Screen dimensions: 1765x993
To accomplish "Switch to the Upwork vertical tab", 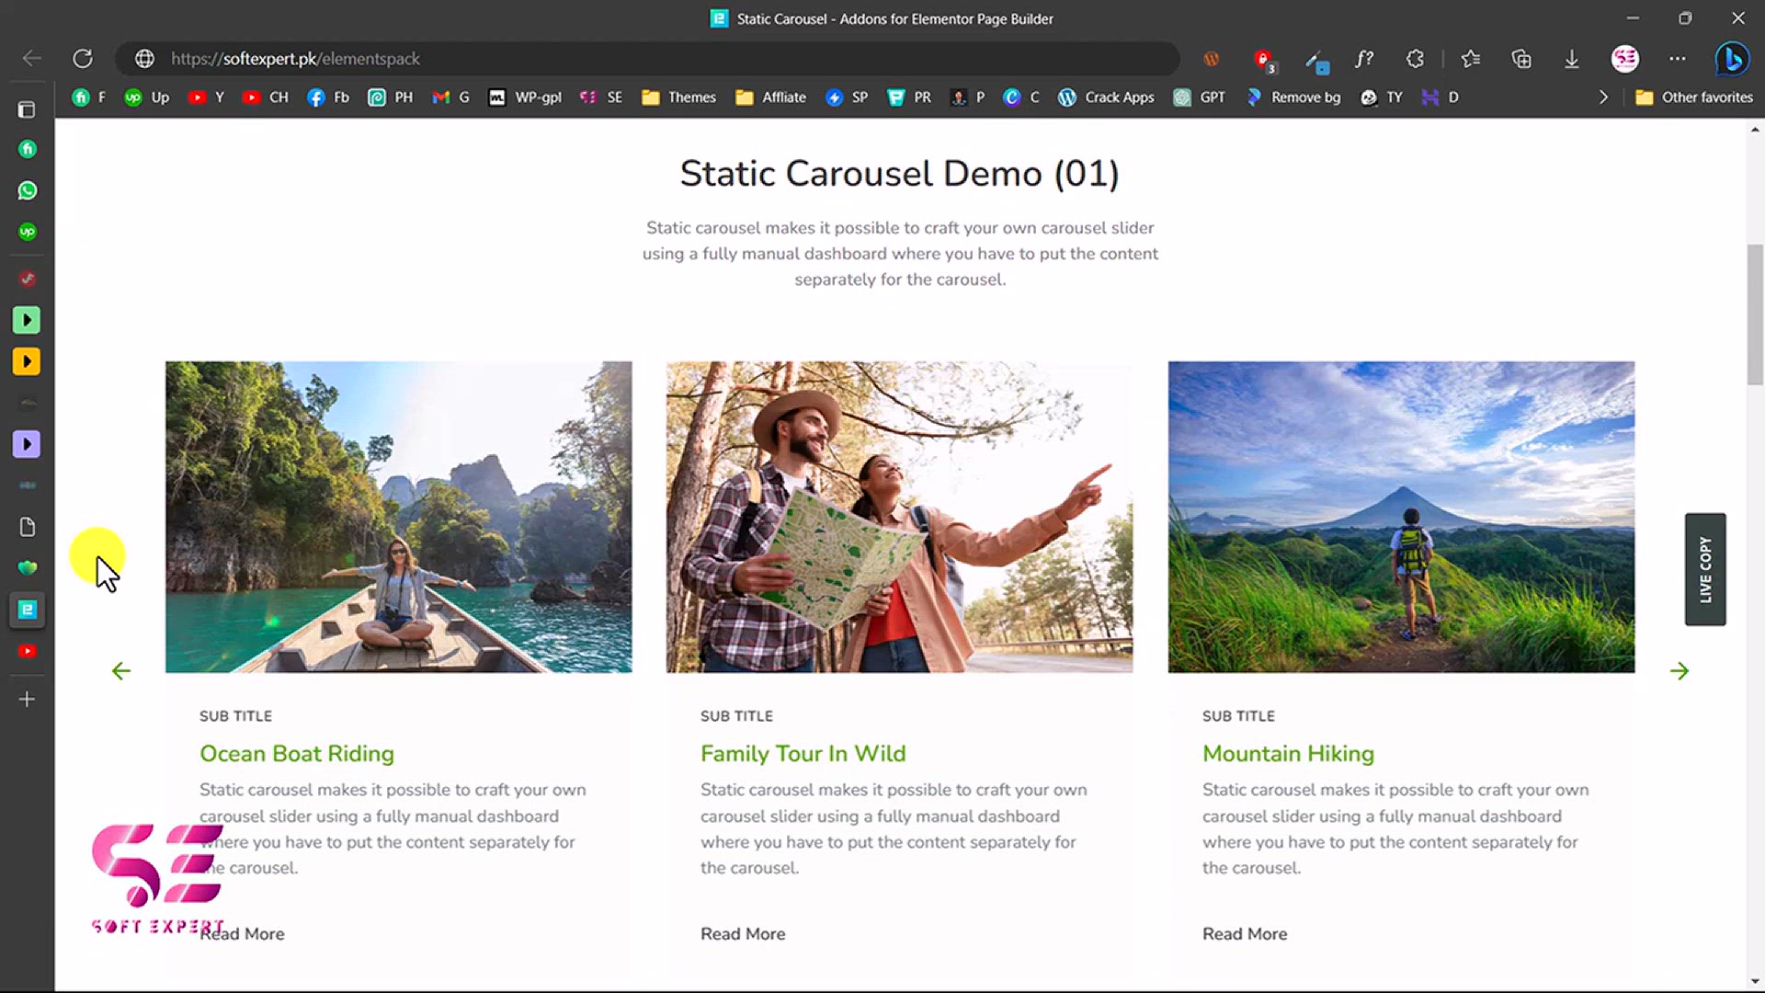I will (x=27, y=232).
